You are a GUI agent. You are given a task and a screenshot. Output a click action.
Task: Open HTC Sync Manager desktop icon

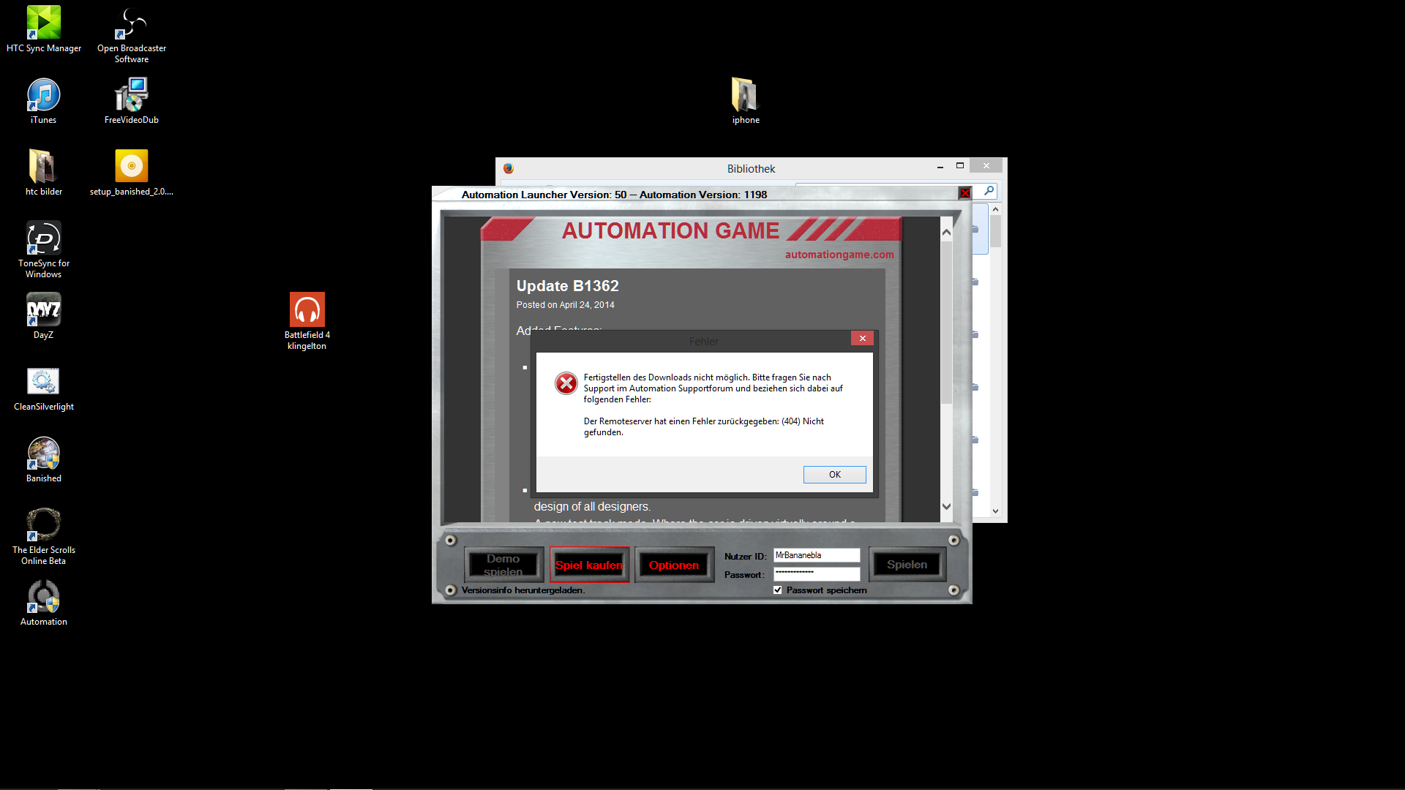(44, 29)
